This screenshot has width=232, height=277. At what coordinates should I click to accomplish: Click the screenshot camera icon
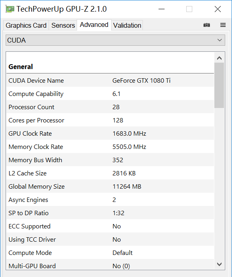207,25
